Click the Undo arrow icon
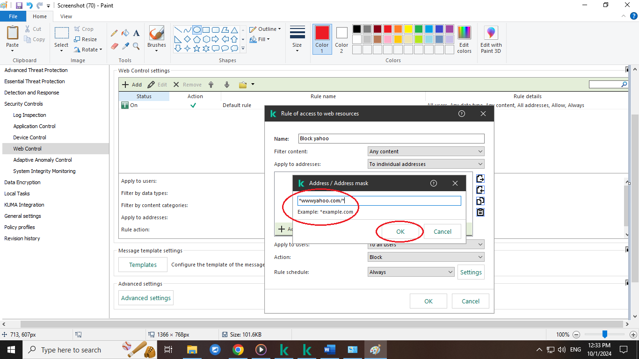639x359 pixels. click(29, 6)
